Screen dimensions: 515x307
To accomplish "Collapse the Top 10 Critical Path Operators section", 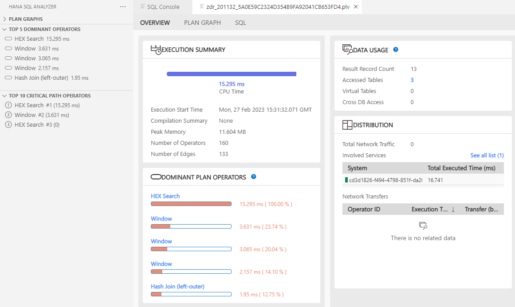I will (x=4, y=96).
